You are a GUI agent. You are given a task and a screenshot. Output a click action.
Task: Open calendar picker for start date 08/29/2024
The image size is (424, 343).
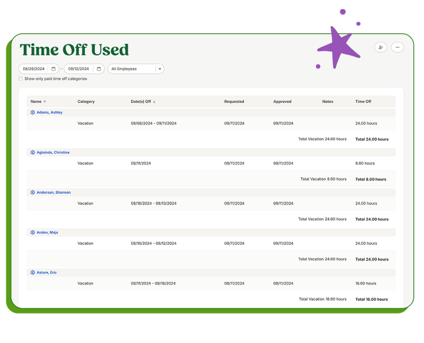tap(54, 69)
